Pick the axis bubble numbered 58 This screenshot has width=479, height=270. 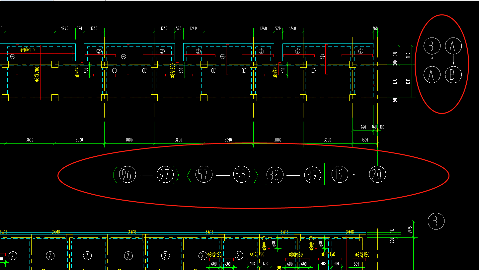241,175
